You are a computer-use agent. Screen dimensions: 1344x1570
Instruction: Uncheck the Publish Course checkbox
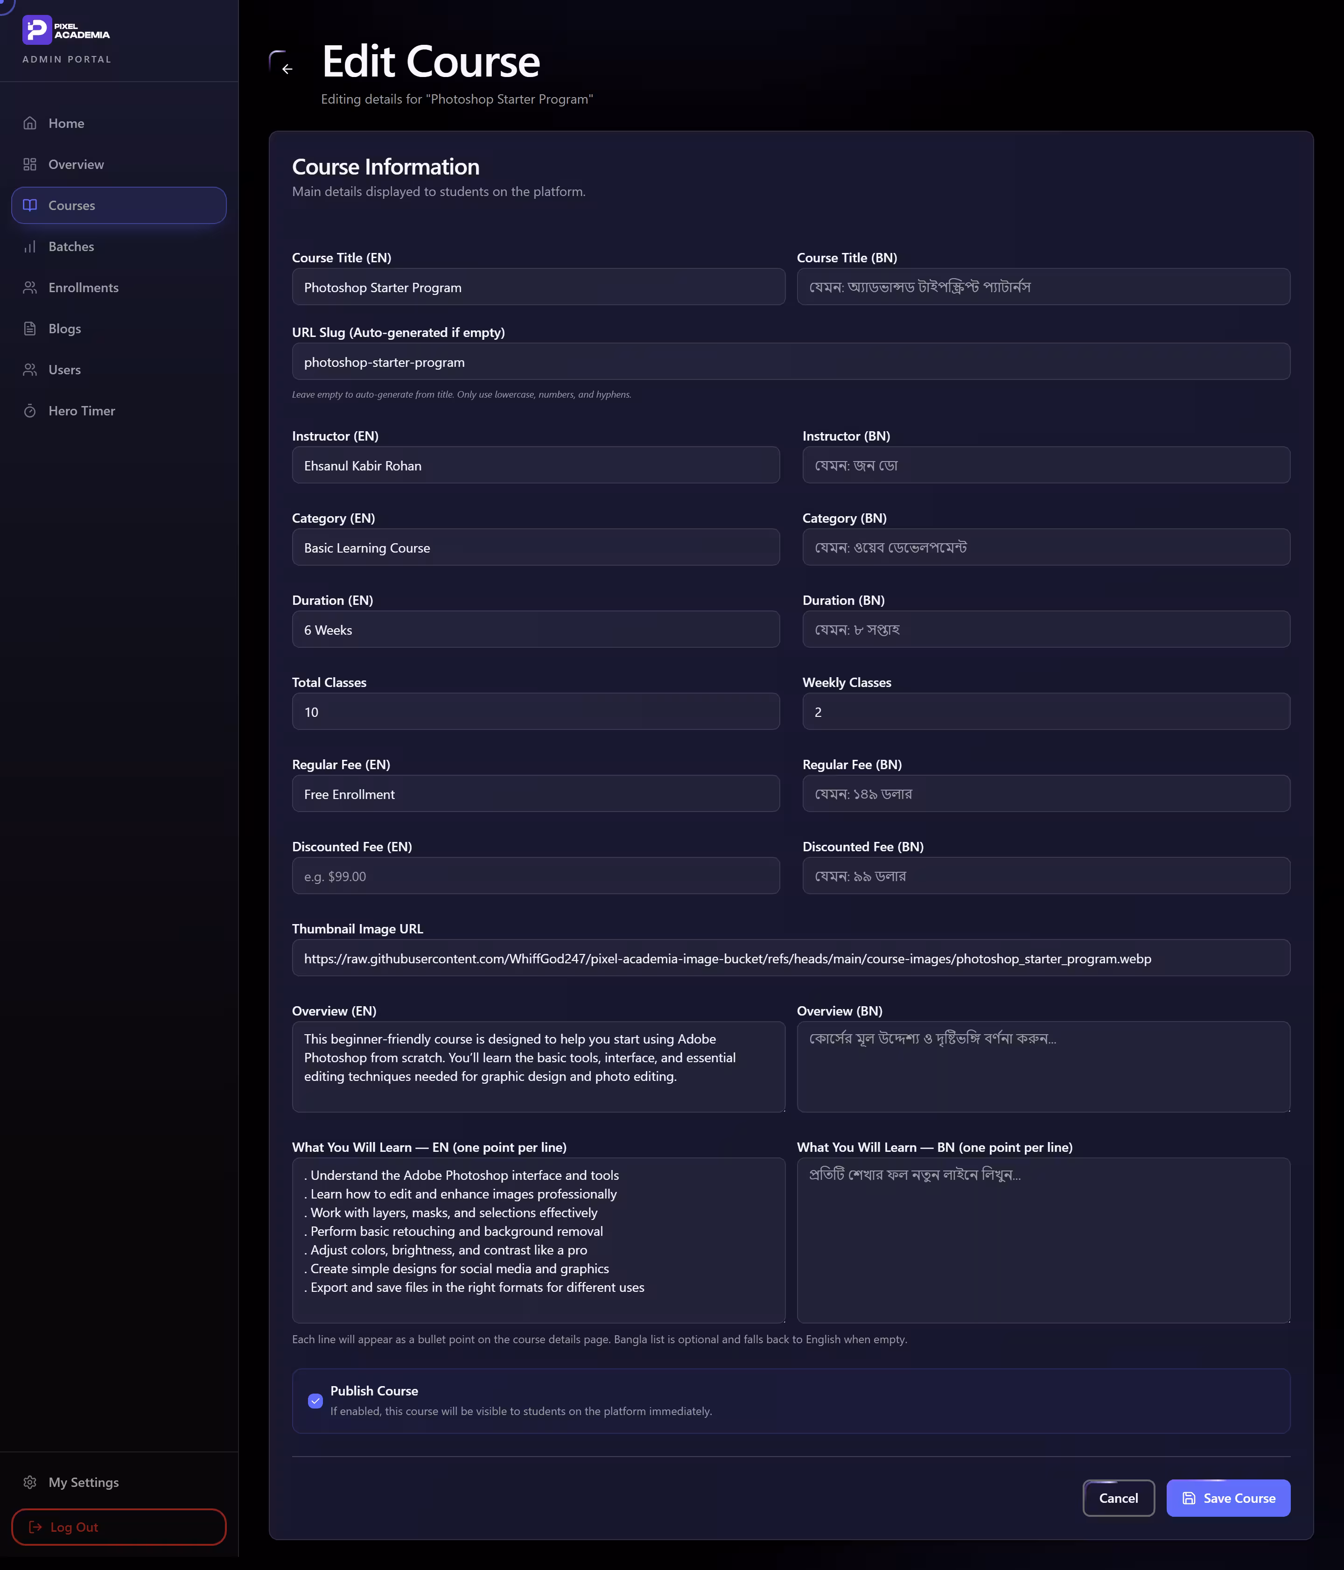(x=315, y=1401)
